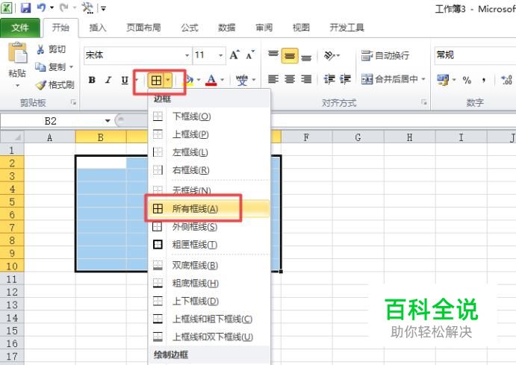Open the font name 宋体 dropdown
The image size is (516, 365).
[x=187, y=55]
